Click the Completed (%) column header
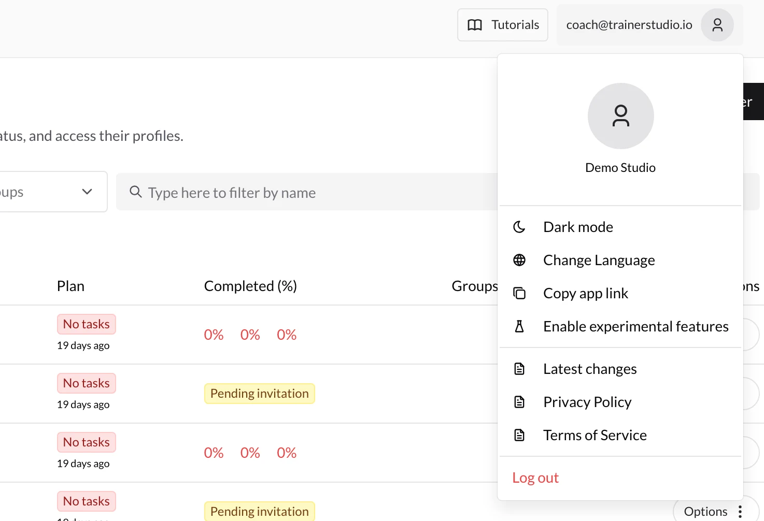 (x=250, y=286)
